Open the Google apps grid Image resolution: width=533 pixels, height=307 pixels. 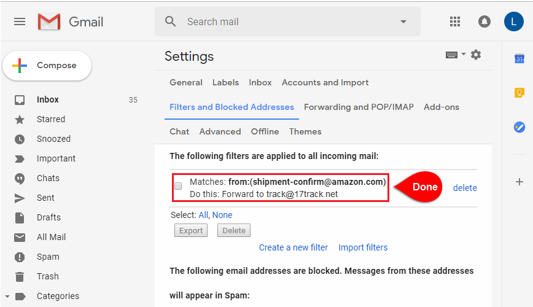(x=455, y=21)
